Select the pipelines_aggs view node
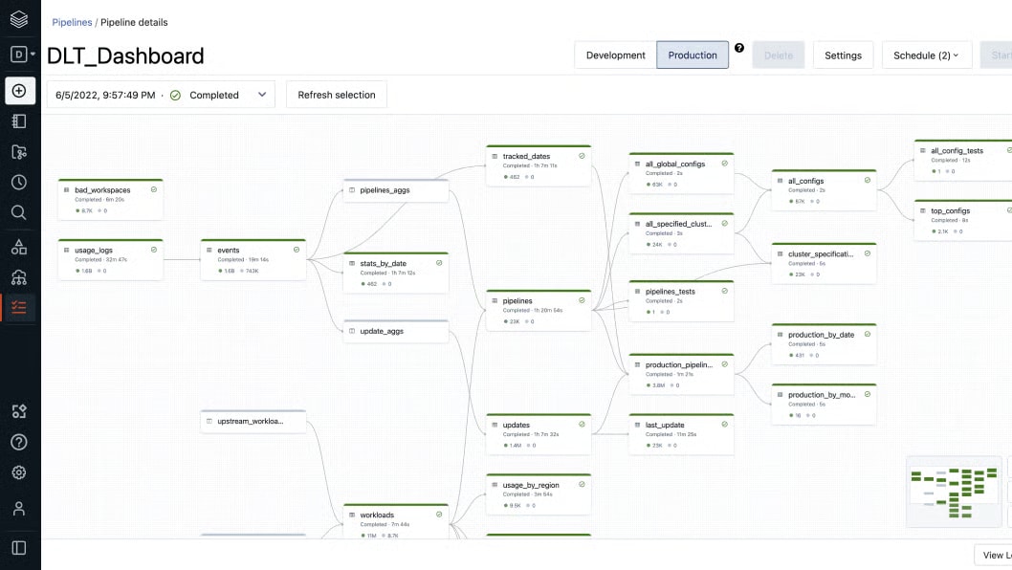The height and width of the screenshot is (570, 1012). tap(396, 190)
